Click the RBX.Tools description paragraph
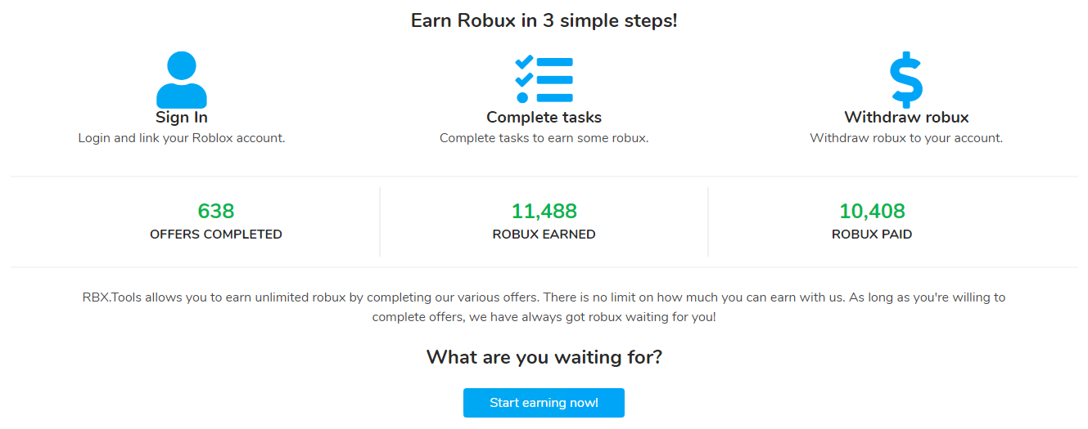The width and height of the screenshot is (1088, 429). click(544, 307)
